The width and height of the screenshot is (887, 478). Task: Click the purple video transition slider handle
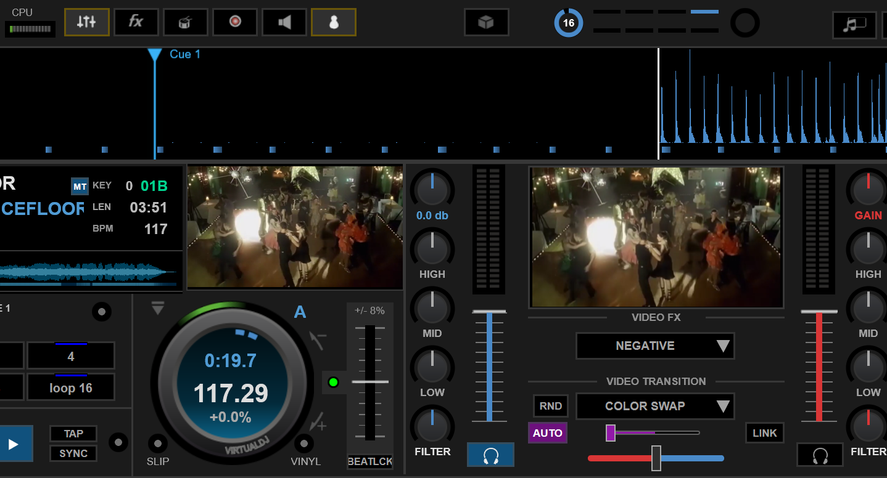point(611,432)
